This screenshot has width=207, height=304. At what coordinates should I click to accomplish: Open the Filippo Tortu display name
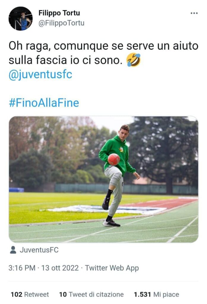(x=59, y=13)
